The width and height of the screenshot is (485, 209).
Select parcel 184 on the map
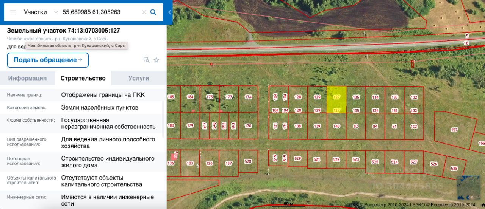click(190, 97)
